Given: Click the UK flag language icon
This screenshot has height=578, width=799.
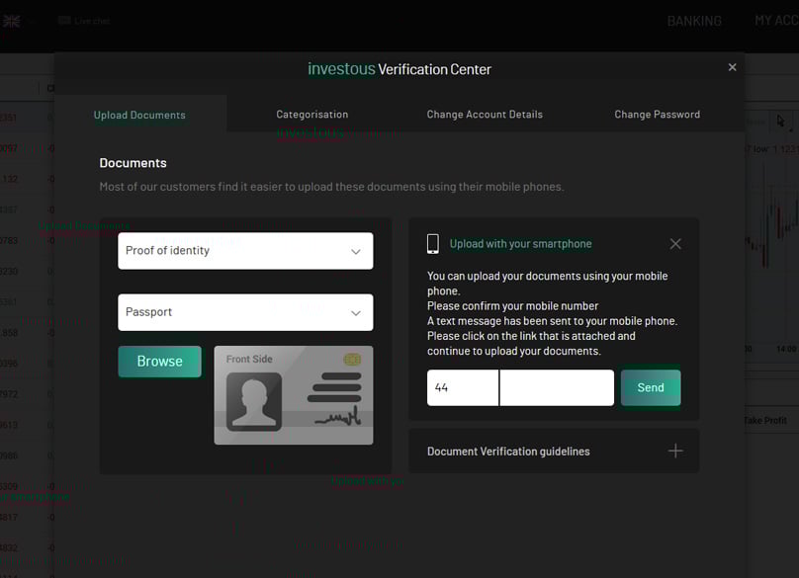Looking at the screenshot, I should (11, 21).
